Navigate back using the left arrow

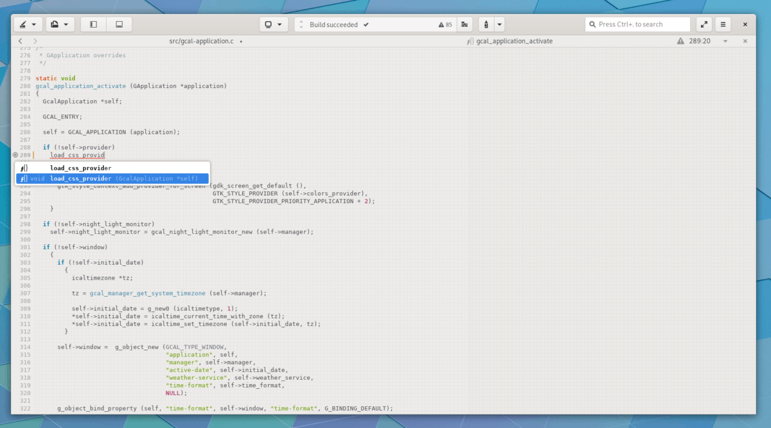(19, 40)
